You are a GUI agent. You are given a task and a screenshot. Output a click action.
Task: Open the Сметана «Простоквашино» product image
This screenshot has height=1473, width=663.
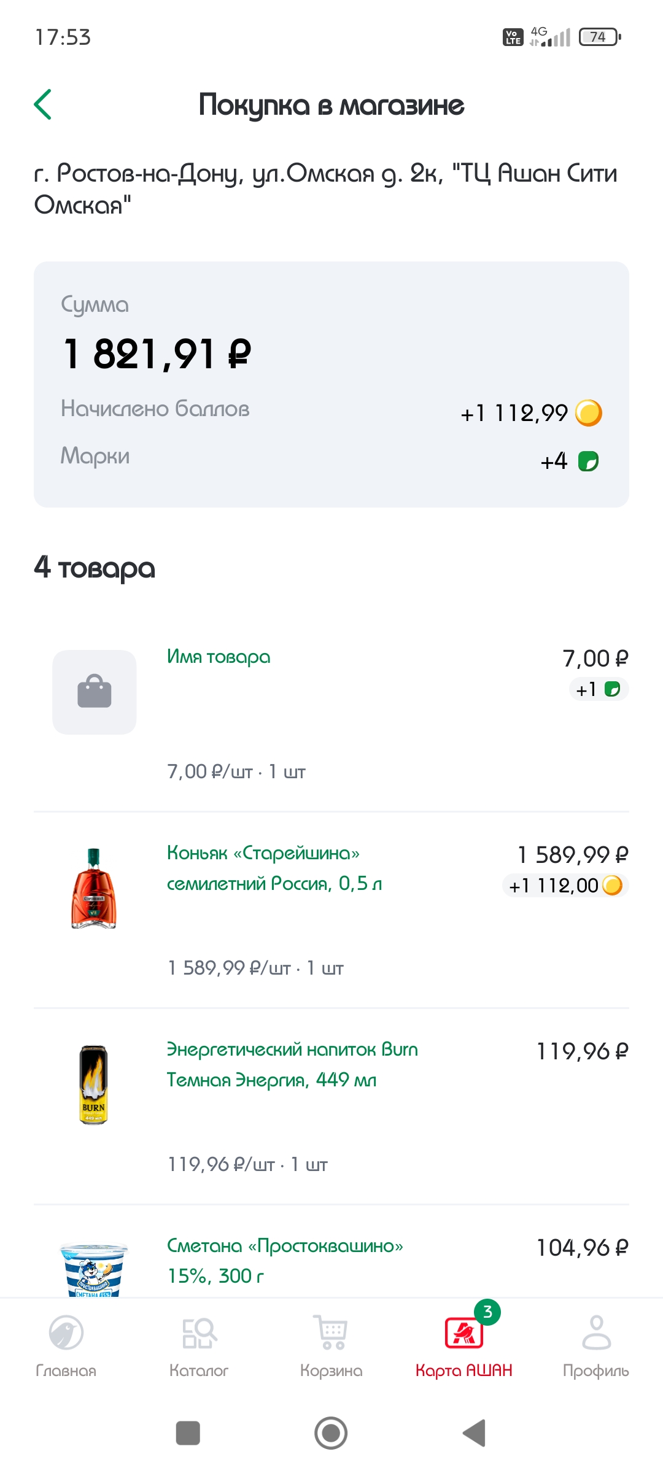click(94, 1269)
